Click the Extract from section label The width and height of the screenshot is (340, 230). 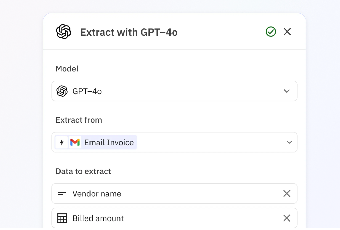79,120
